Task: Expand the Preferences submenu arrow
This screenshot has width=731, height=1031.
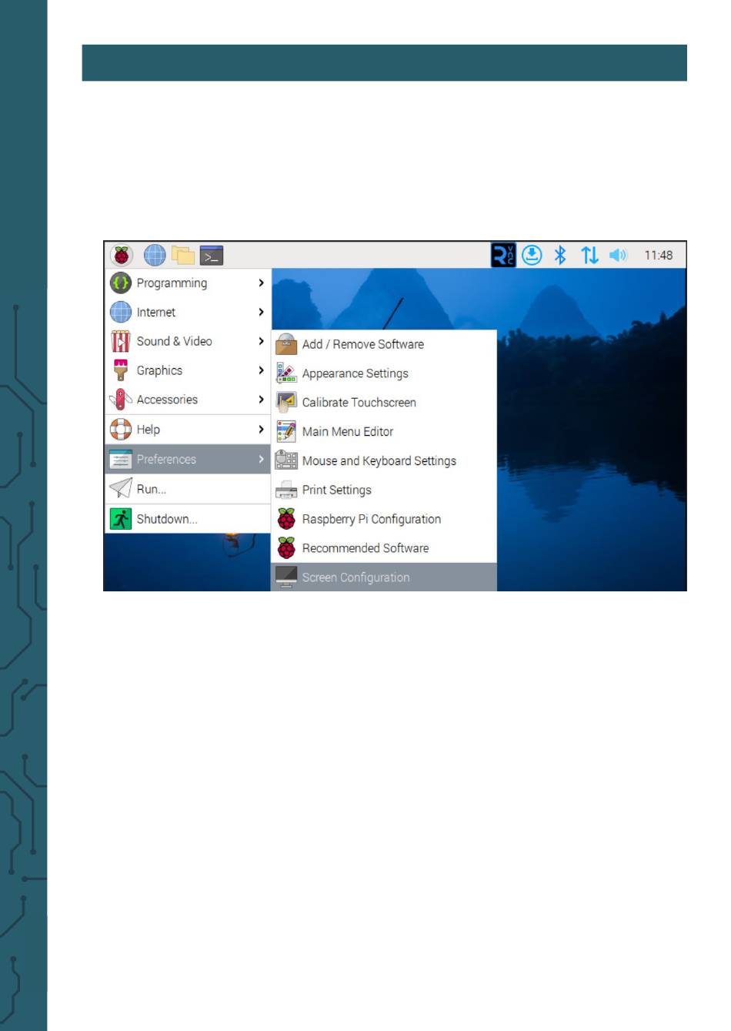Action: (x=261, y=459)
